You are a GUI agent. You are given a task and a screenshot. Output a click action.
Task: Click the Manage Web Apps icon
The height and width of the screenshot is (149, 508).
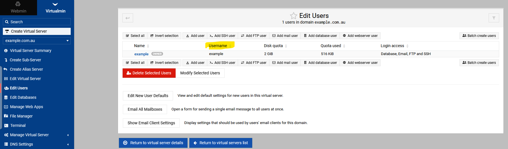(x=6, y=107)
